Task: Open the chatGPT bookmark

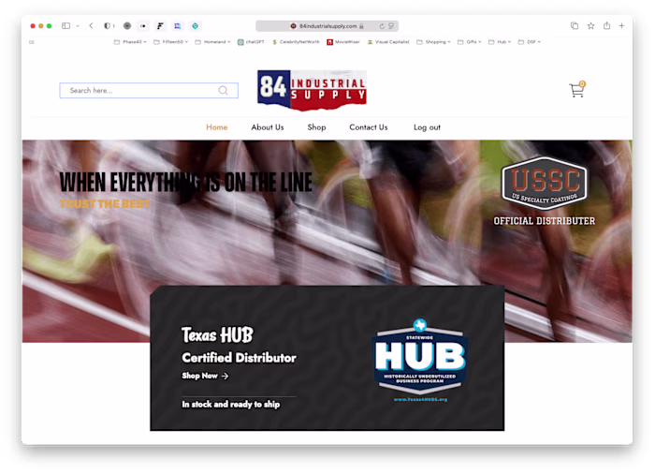Action: [x=251, y=42]
